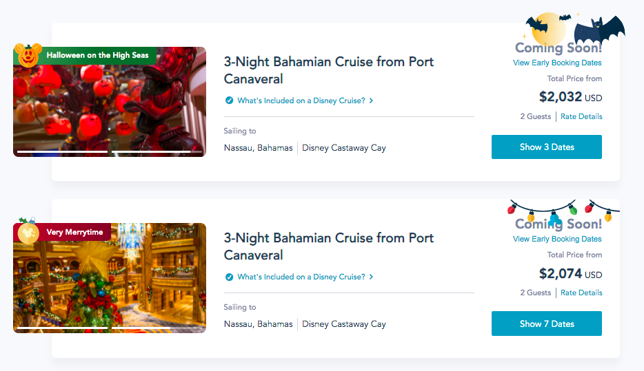View Rate Details for the $2,032 cruise

(581, 116)
